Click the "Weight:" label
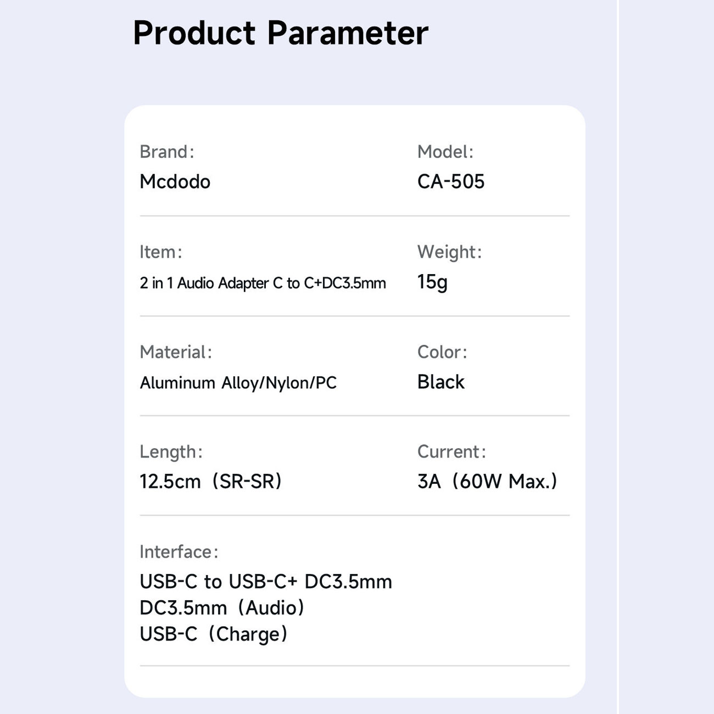This screenshot has height=714, width=714. pos(449,252)
